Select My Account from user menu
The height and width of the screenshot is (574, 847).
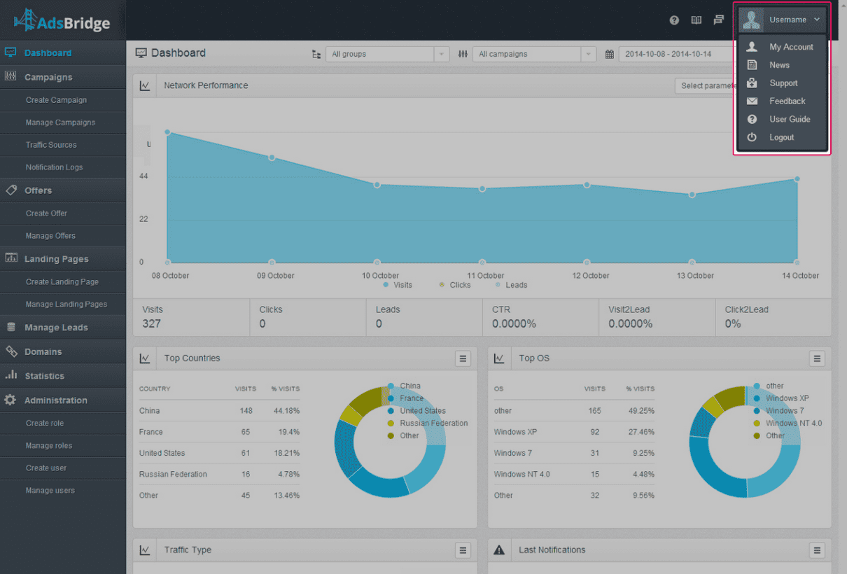(783, 47)
